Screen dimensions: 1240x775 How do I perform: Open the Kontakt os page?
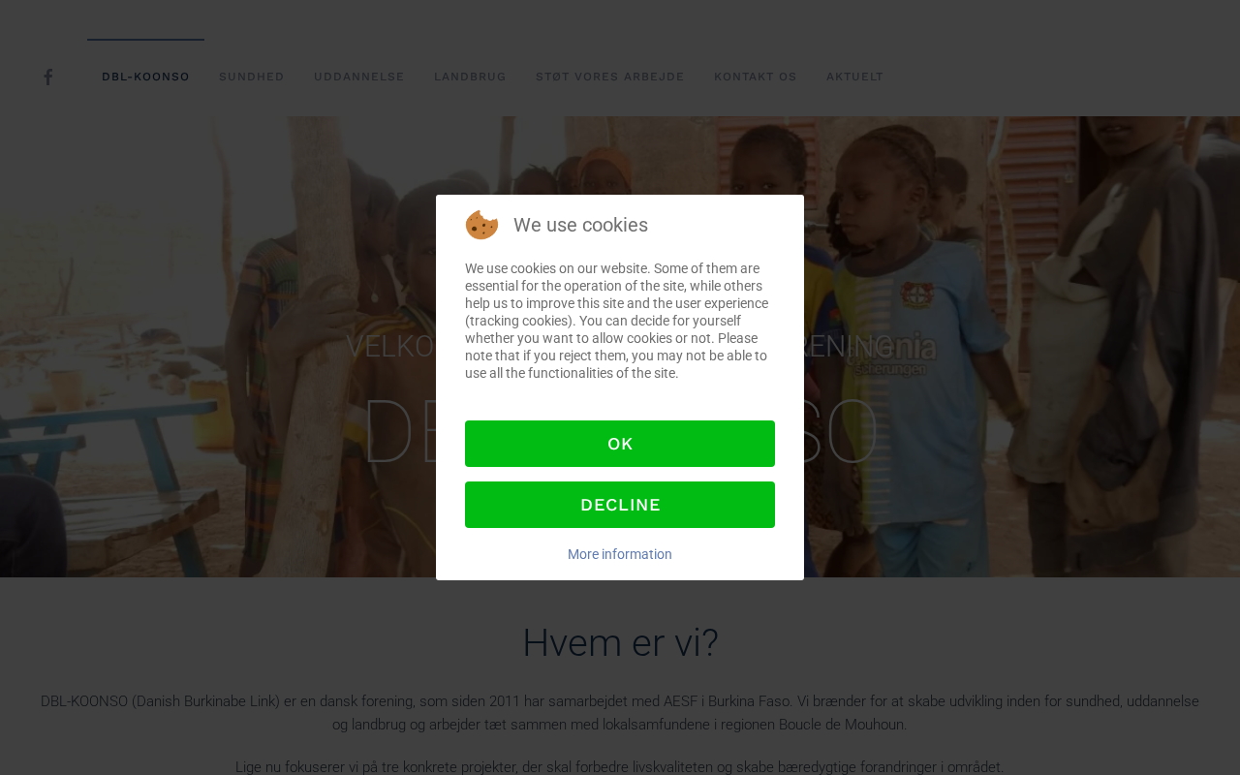756,77
